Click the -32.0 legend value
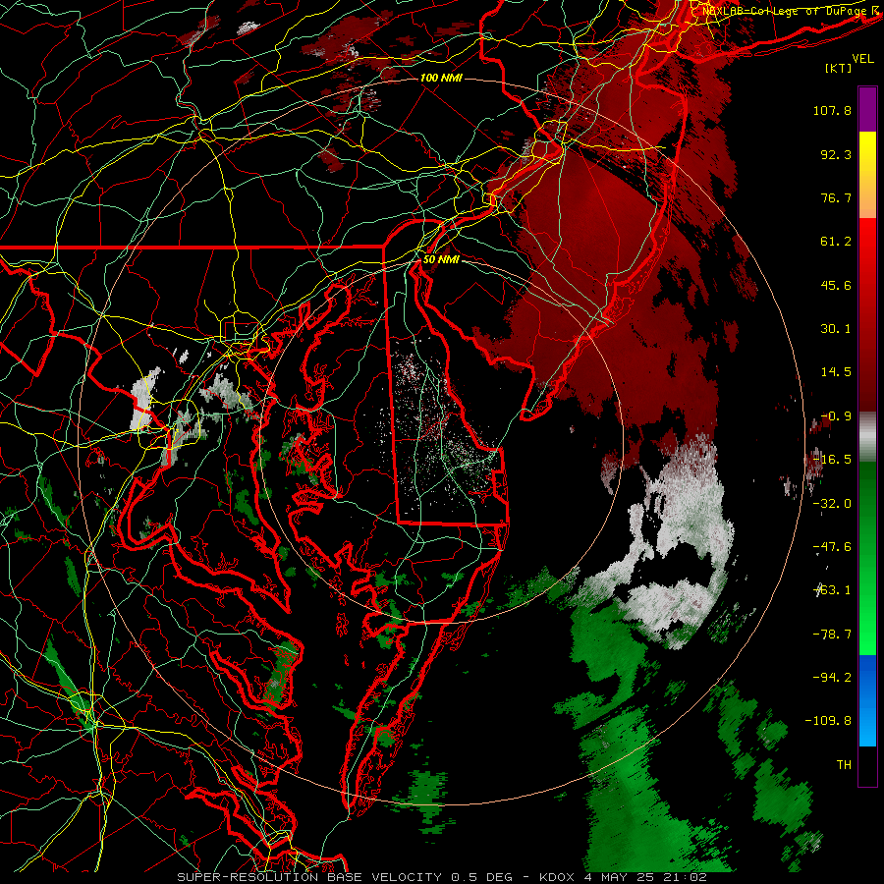 [x=832, y=504]
